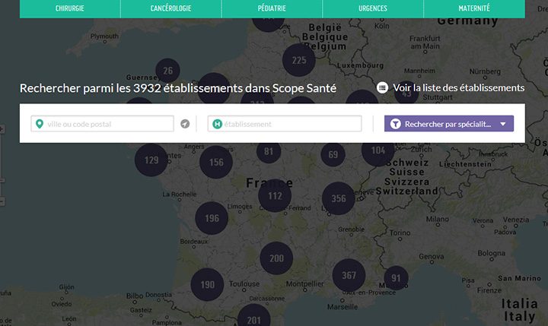Screen dimensions: 548x326
Task: Open the 69 cluster marker
Action: 333,154
